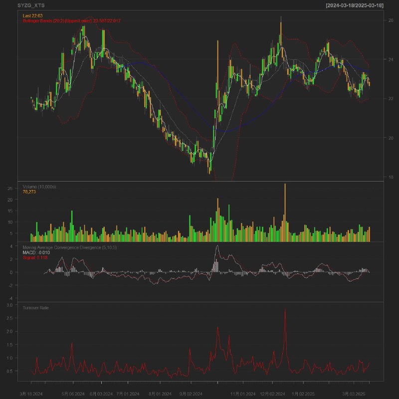
Task: Click the 9月 02 2024 date tick
Action: point(191,394)
